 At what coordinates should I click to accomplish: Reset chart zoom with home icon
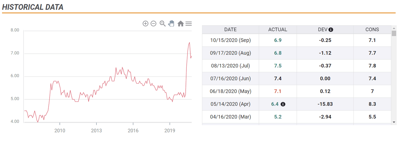click(180, 24)
